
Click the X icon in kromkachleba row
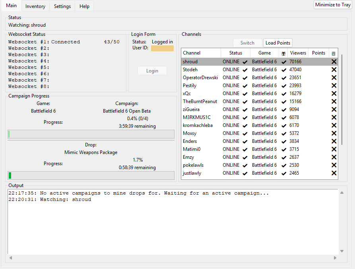point(334,125)
